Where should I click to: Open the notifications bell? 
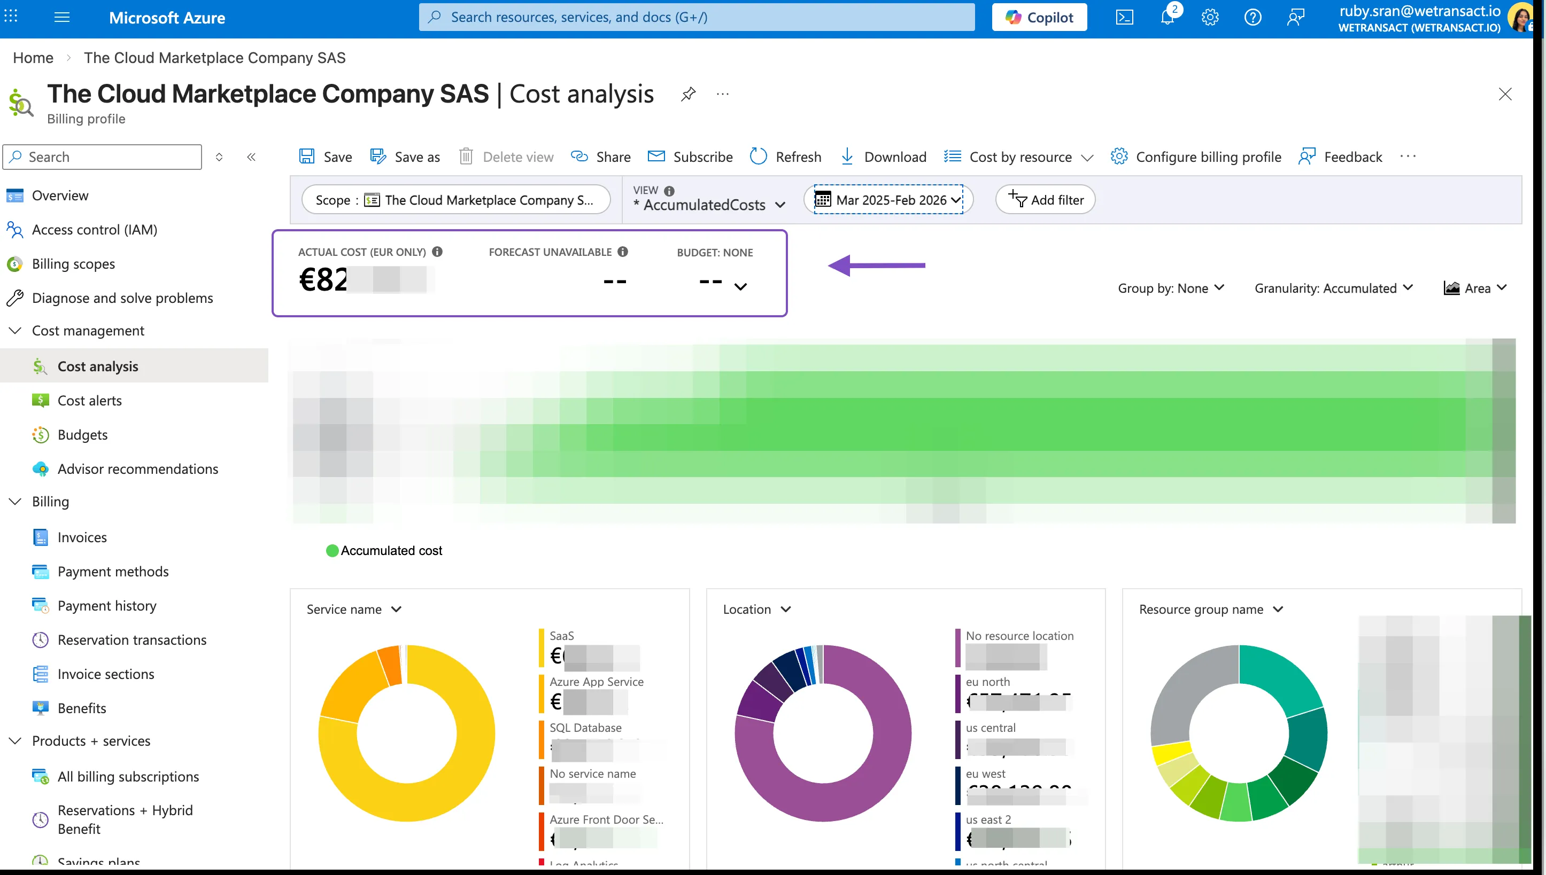[1168, 18]
